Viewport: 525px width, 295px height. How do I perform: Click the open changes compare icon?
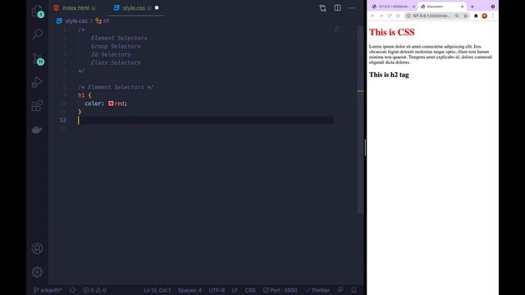(322, 8)
